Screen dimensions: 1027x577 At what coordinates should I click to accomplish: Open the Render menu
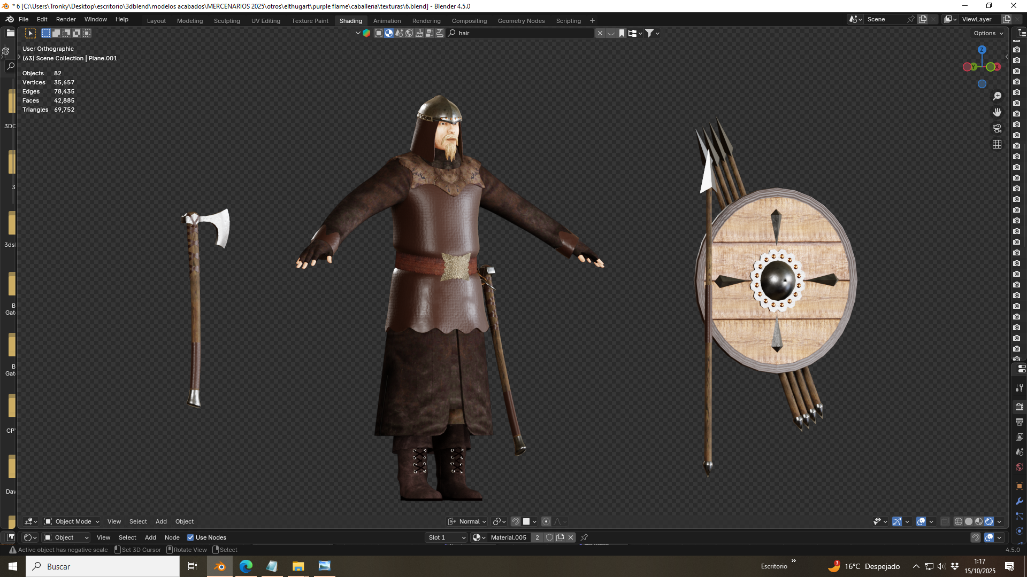click(66, 19)
